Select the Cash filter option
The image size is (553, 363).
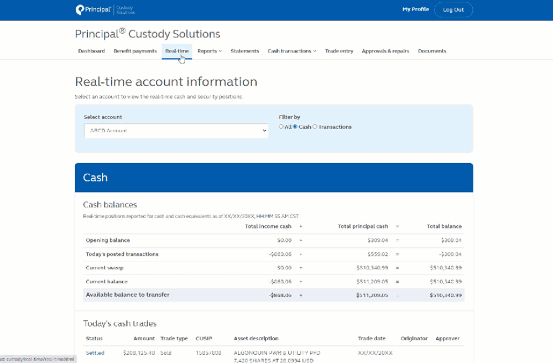tap(295, 127)
